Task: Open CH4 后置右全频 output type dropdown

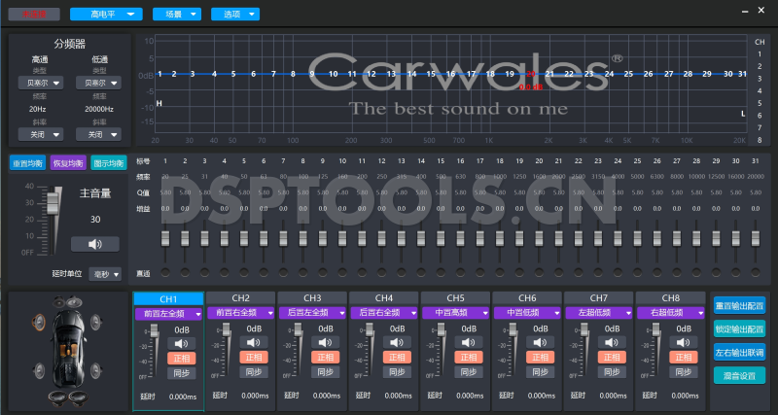Action: (383, 313)
